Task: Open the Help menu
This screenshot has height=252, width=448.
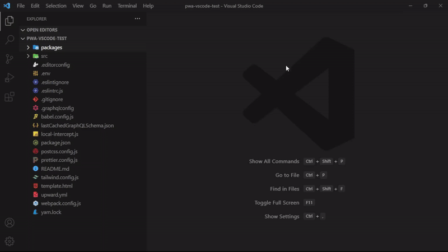Action: (148, 6)
